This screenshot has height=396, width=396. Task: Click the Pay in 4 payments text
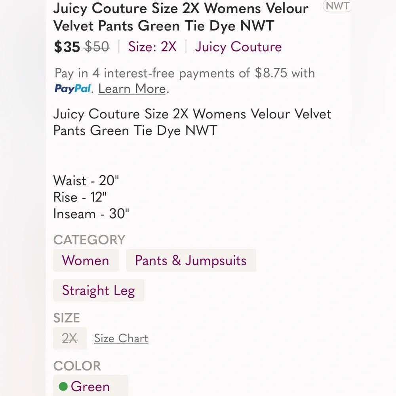click(x=184, y=73)
